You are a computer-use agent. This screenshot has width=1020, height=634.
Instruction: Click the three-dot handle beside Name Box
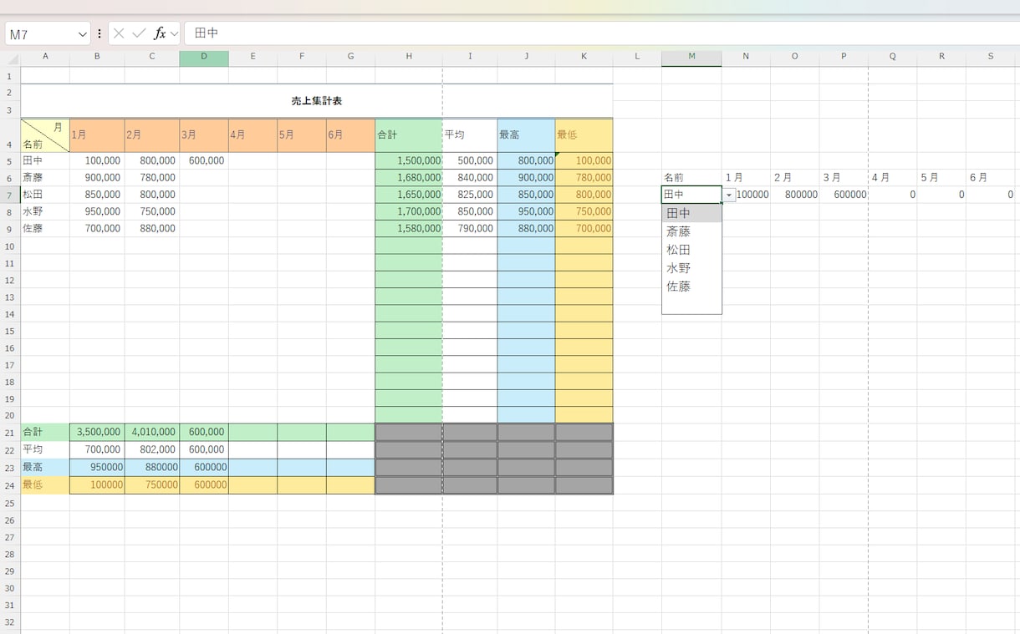click(x=99, y=34)
